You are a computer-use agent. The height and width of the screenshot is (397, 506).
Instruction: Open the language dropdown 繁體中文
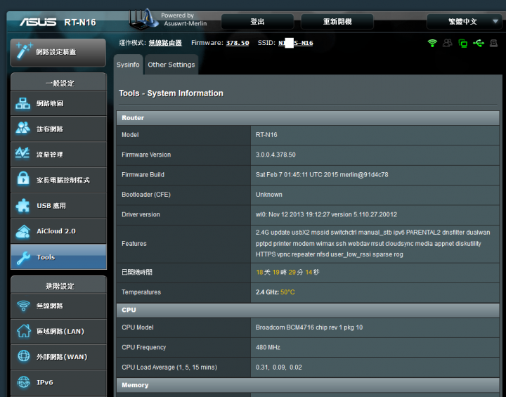point(463,22)
